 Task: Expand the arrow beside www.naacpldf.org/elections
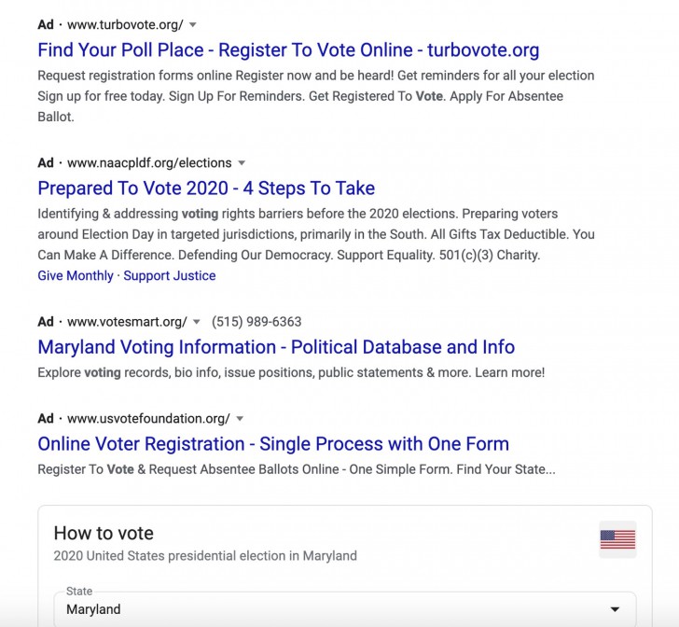pyautogui.click(x=242, y=163)
